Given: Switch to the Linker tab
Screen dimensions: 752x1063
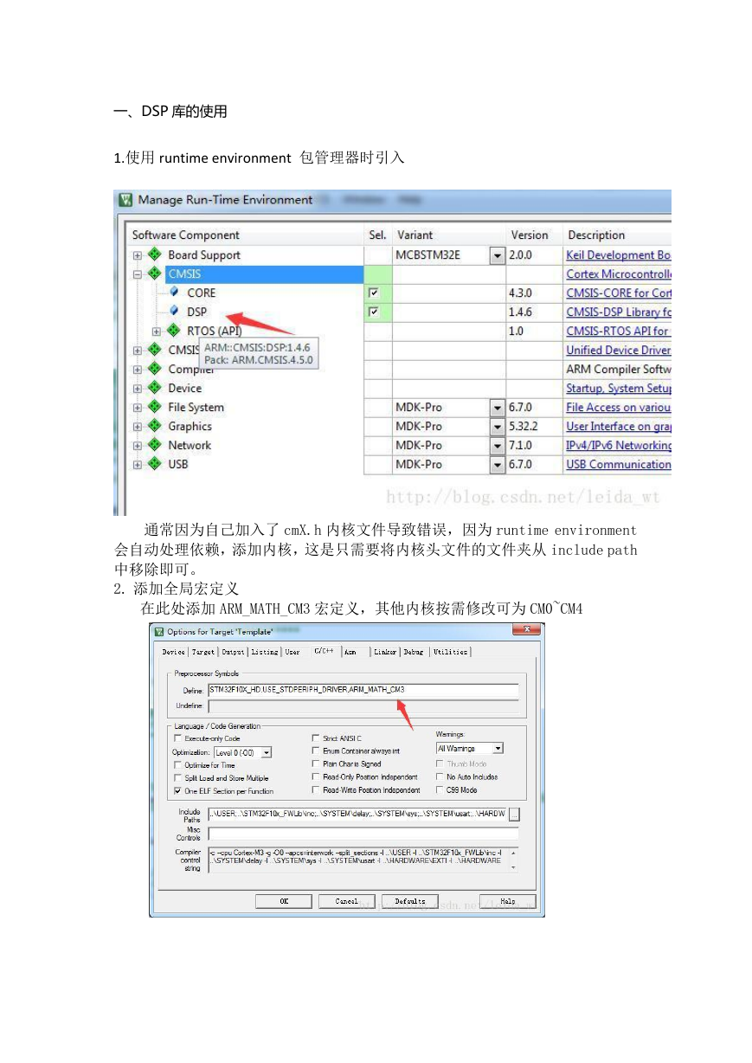Looking at the screenshot, I should pos(385,652).
